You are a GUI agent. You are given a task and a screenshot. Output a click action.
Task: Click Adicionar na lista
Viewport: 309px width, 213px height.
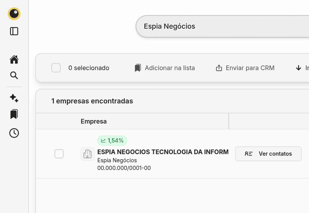[165, 68]
